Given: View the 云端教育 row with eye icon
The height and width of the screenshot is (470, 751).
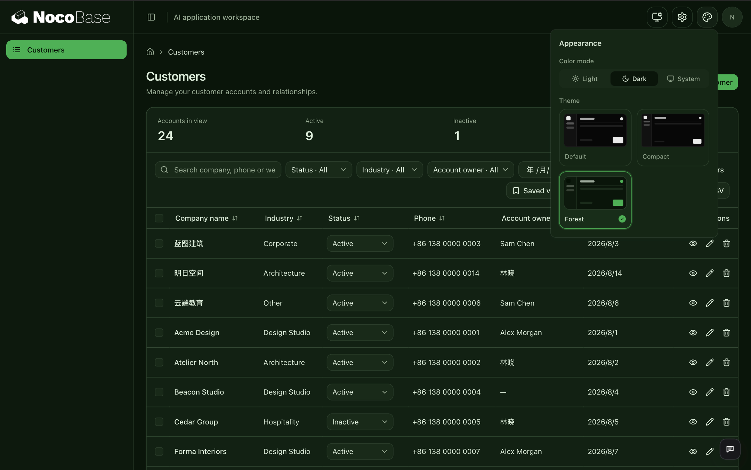Looking at the screenshot, I should coord(693,303).
